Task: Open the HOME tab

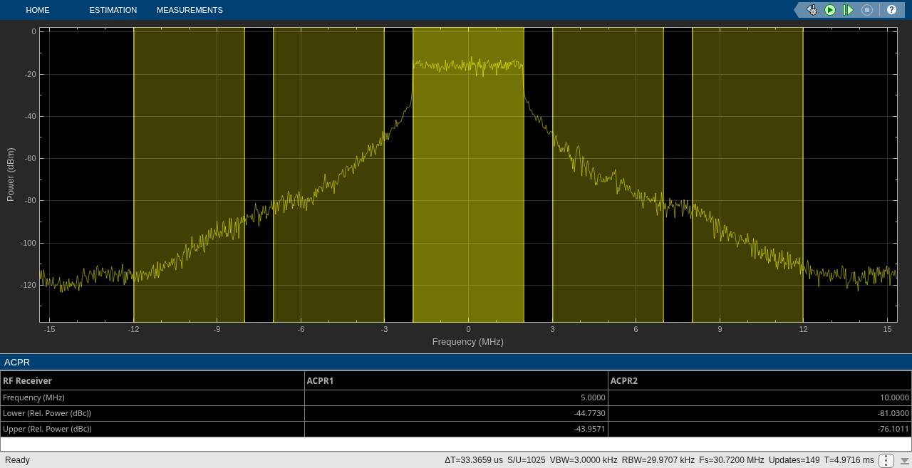Action: 38,10
